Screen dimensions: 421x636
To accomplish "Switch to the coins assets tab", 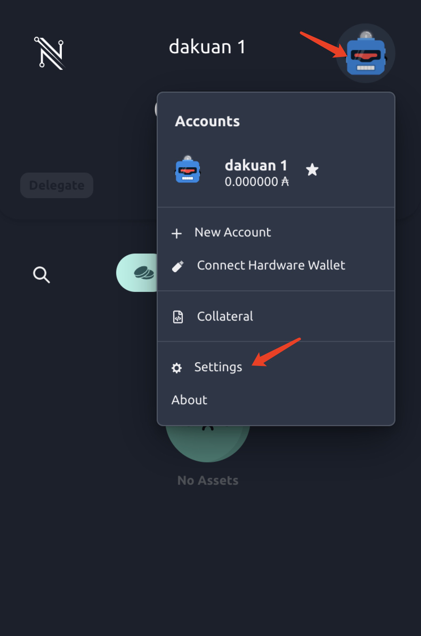I will pos(143,273).
